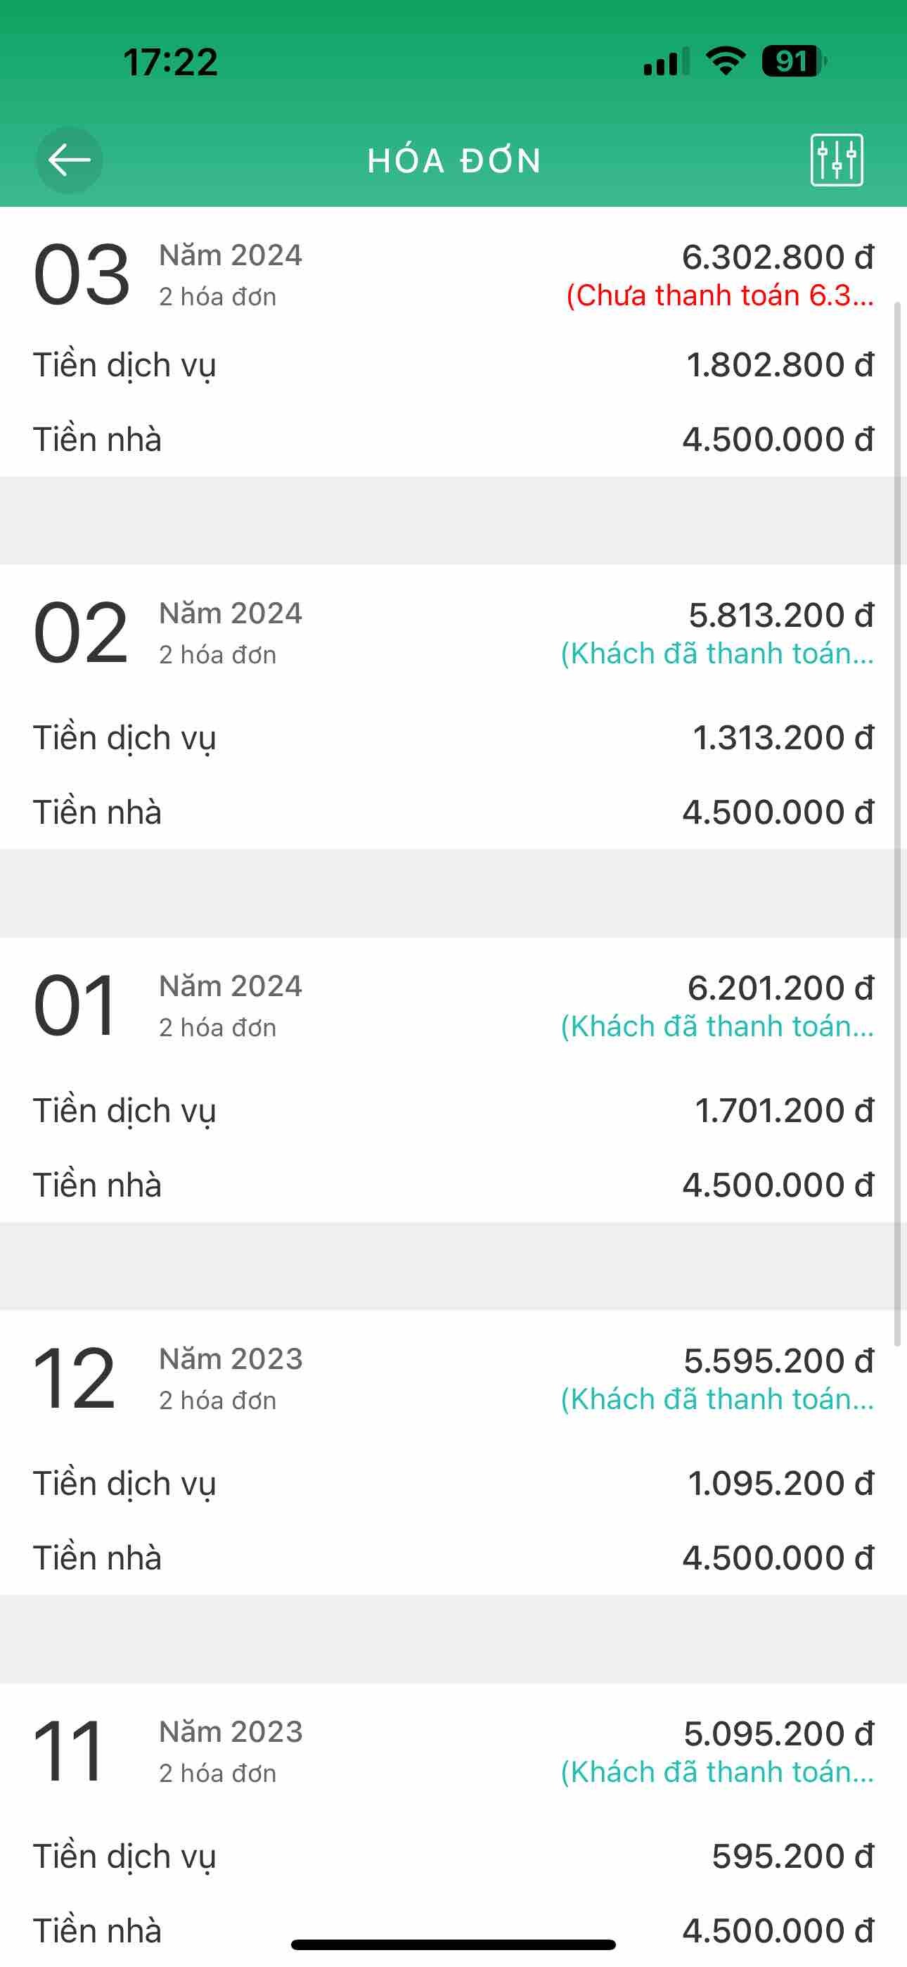The height and width of the screenshot is (1967, 907).
Task: Tap service fee row showing 1.802.800 đ
Action: (x=453, y=365)
